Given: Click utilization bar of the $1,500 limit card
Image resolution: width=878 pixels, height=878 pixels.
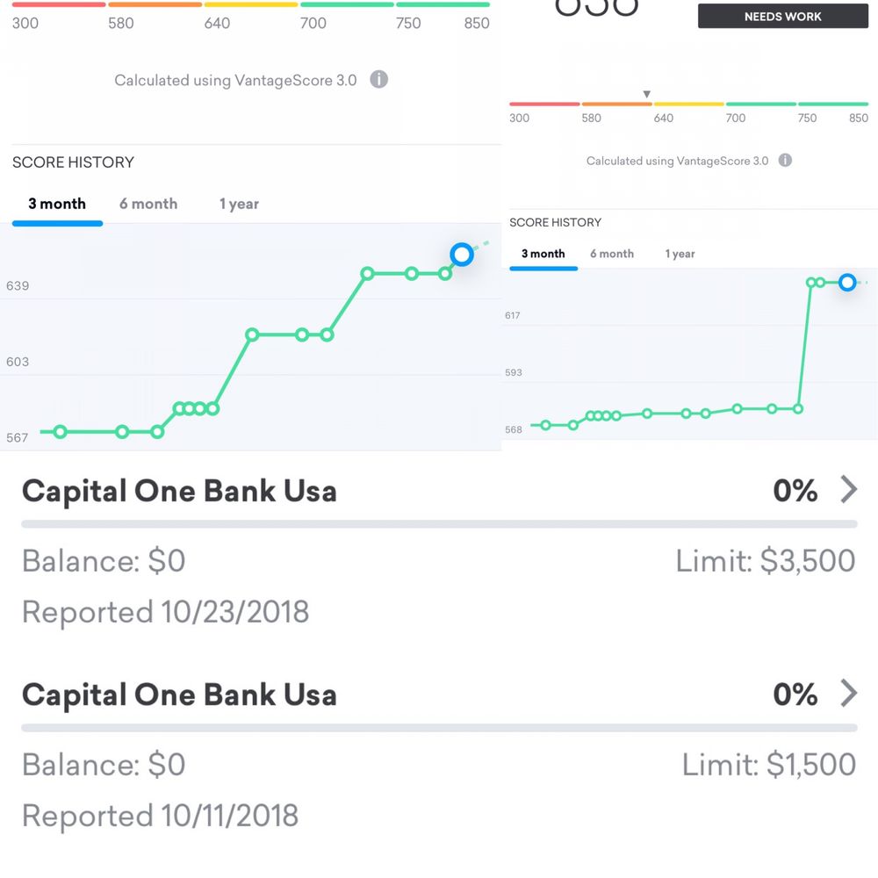Looking at the screenshot, I should coord(439,728).
